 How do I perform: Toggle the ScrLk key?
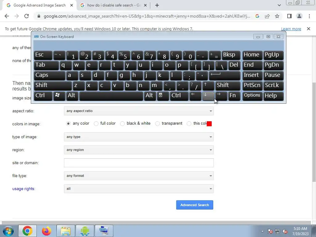point(273,86)
